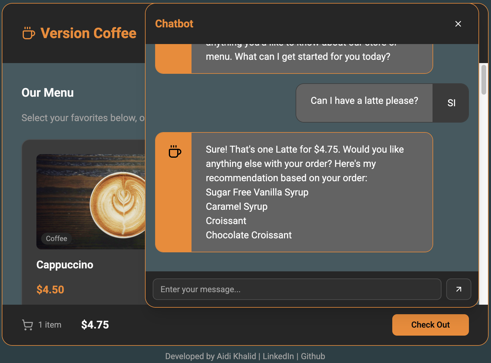Viewport: 491px width, 363px height.
Task: Click the Chatbot header title
Action: [174, 24]
